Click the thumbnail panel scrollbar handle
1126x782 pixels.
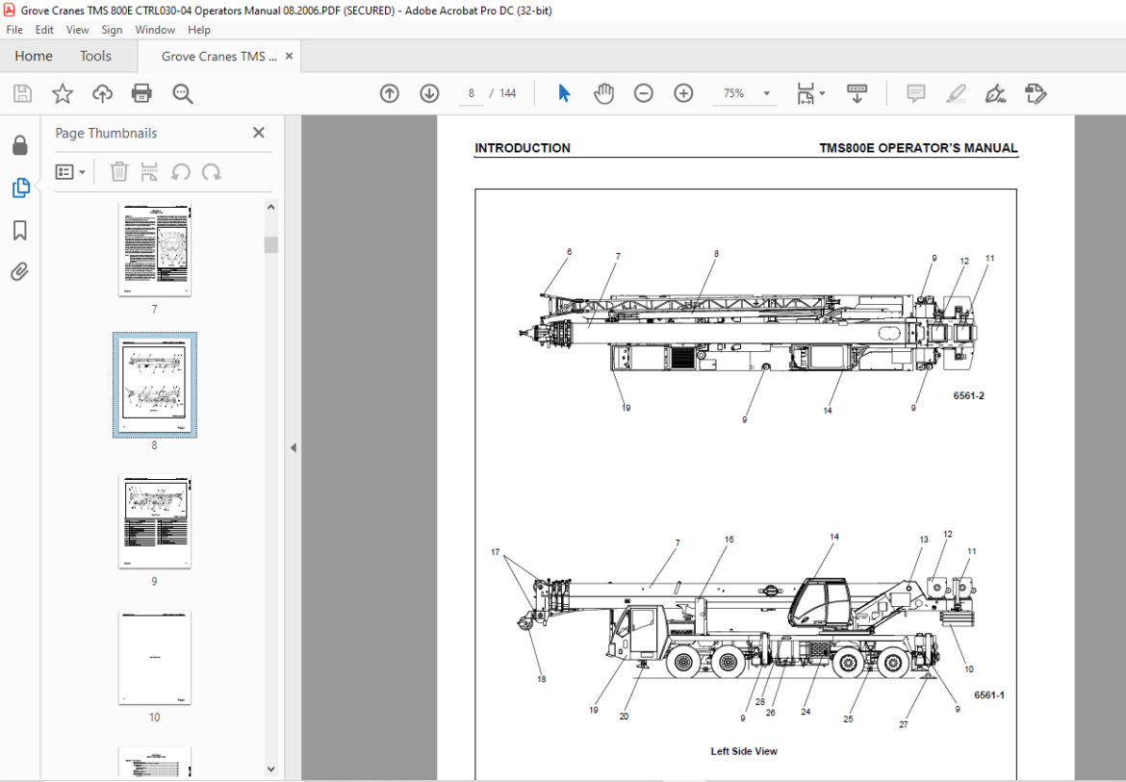pos(270,244)
